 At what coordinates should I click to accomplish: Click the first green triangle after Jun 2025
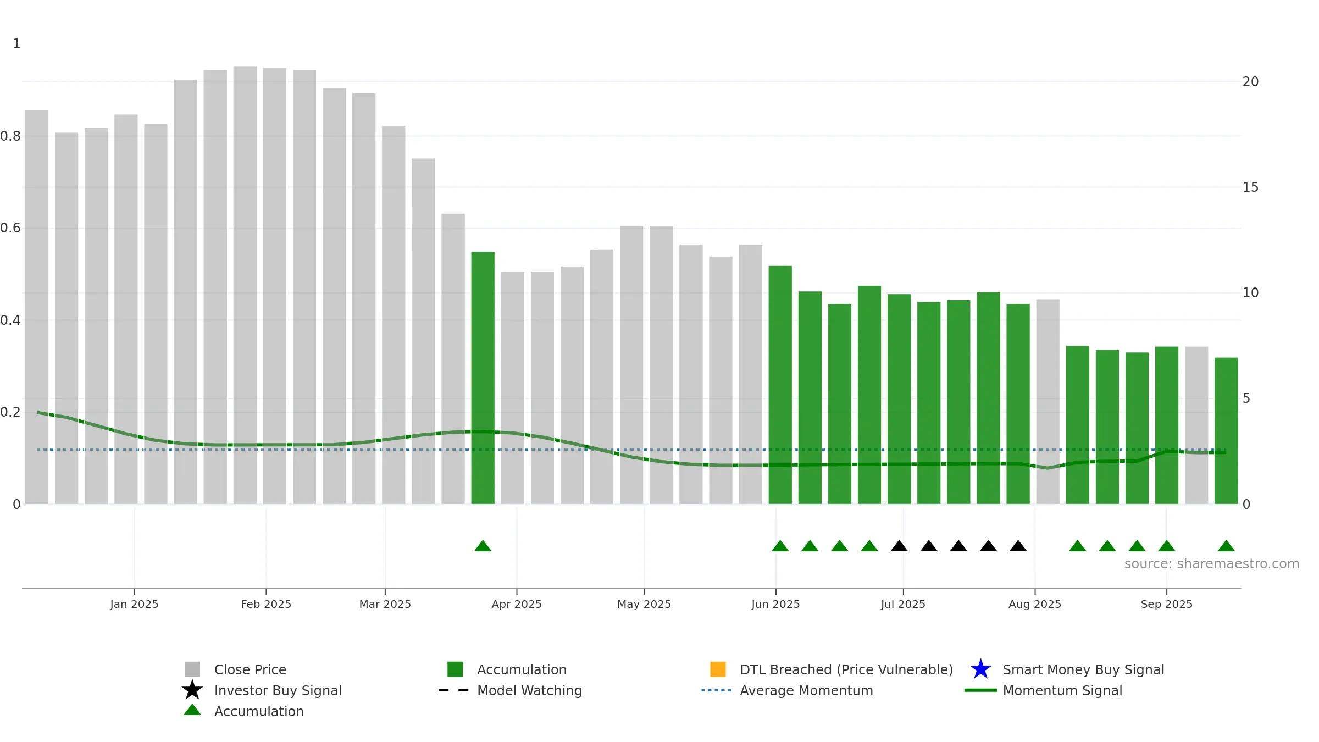click(x=780, y=546)
